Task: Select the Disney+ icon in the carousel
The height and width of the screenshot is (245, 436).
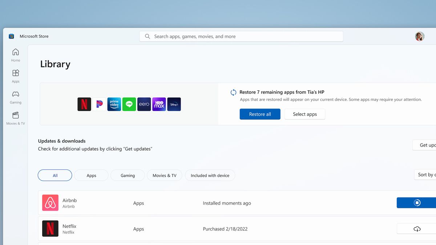Action: click(174, 104)
